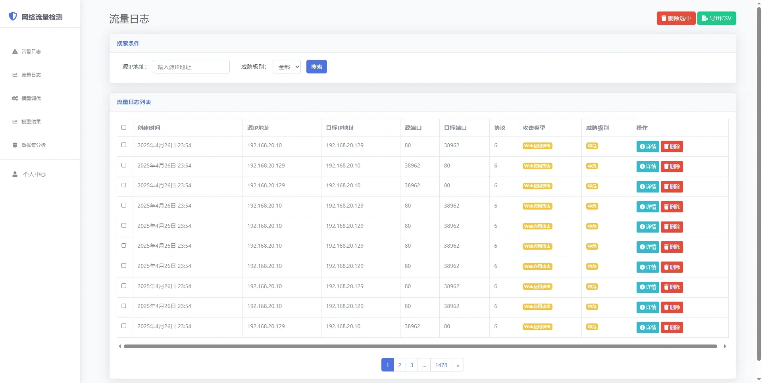
Task: Click the sixth row's trash icon
Action: pyautogui.click(x=666, y=247)
